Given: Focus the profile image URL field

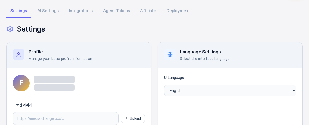Looking at the screenshot, I should [x=66, y=118].
